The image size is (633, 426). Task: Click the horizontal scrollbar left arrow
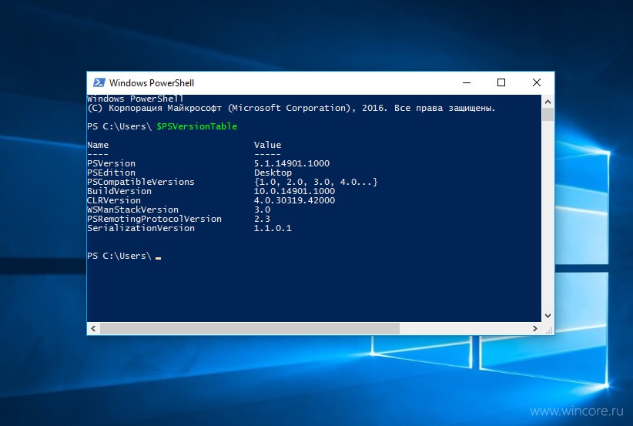tap(93, 328)
